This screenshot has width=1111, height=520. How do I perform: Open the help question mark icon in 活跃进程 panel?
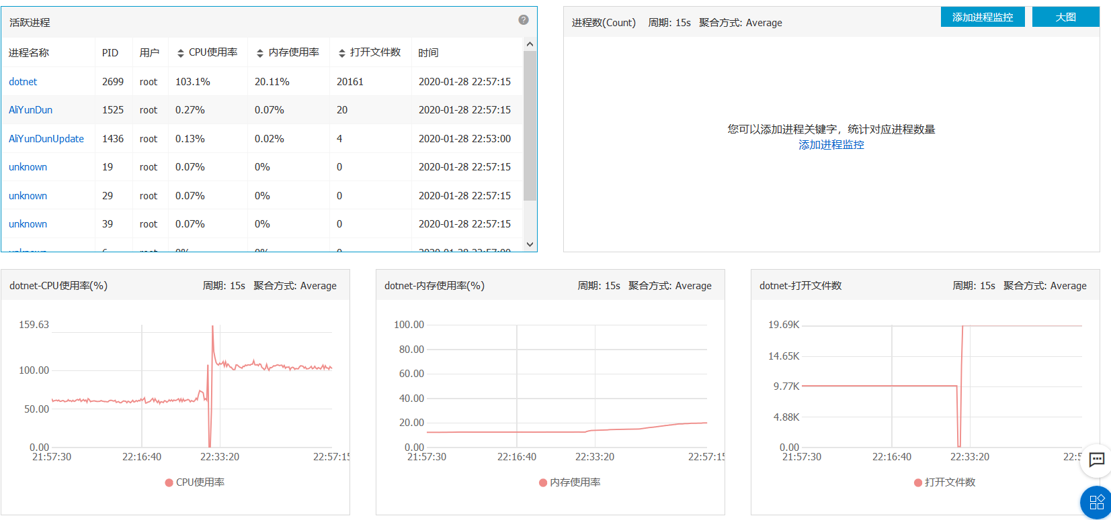[x=524, y=20]
